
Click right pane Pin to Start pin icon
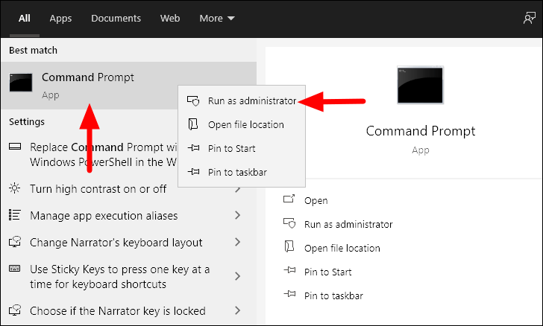coord(289,271)
